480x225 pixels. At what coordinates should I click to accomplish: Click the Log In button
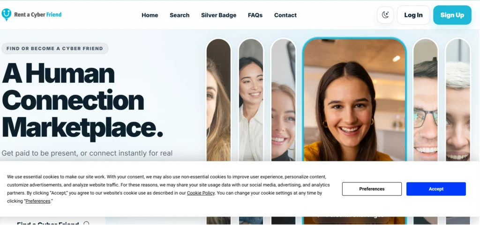(413, 15)
